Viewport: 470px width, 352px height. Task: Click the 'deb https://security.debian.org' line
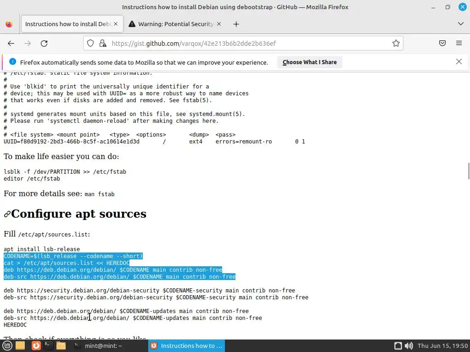pyautogui.click(x=149, y=290)
